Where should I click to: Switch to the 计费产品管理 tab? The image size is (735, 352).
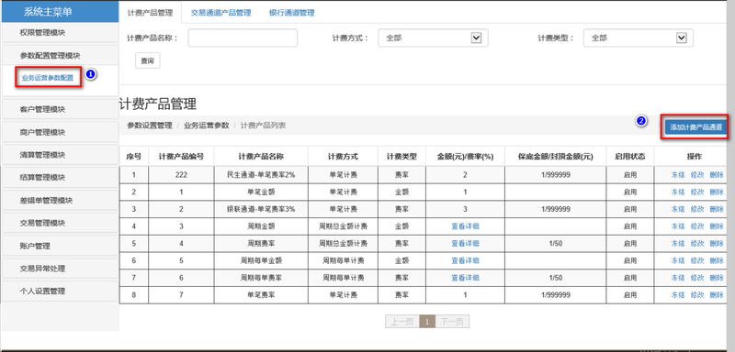150,13
